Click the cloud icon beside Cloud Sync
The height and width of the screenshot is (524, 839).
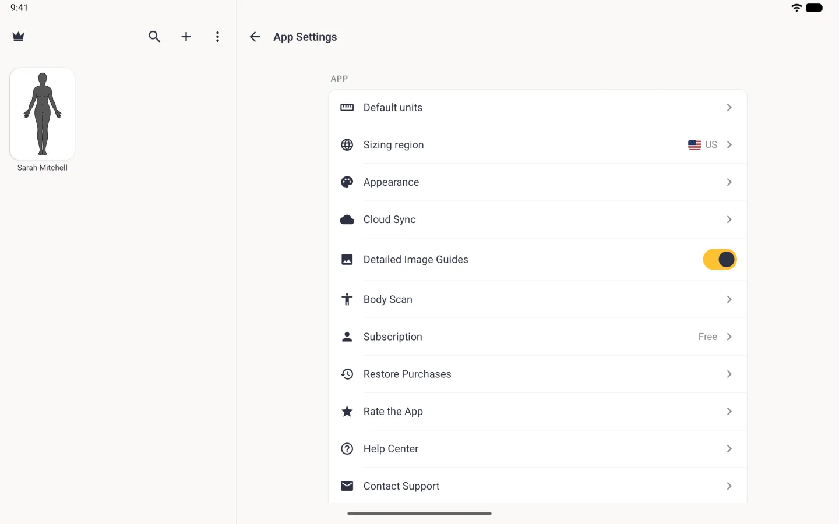pos(347,219)
